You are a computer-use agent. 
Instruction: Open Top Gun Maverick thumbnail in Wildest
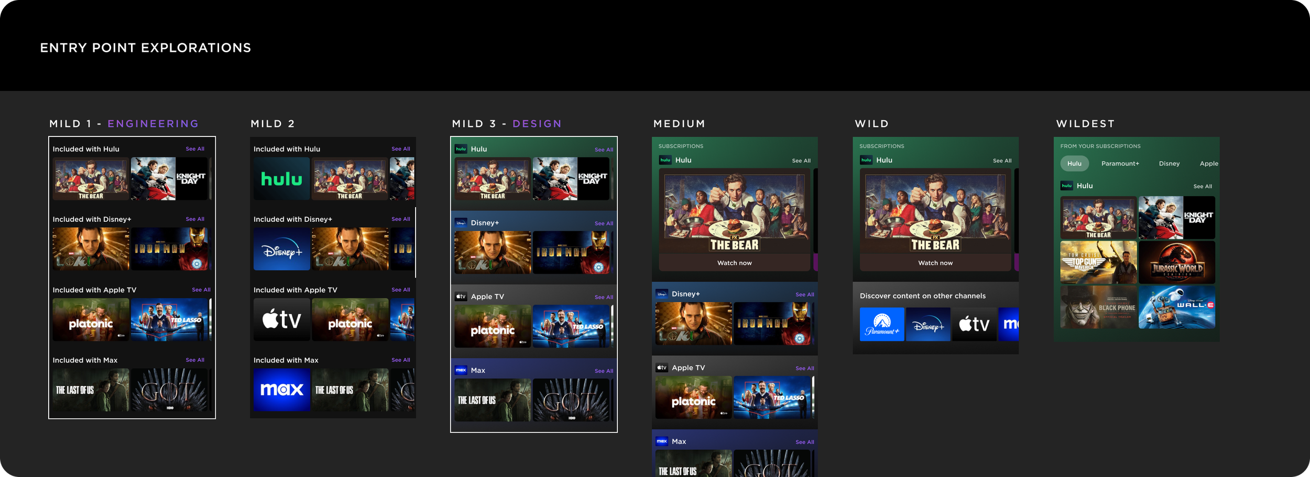[1098, 263]
